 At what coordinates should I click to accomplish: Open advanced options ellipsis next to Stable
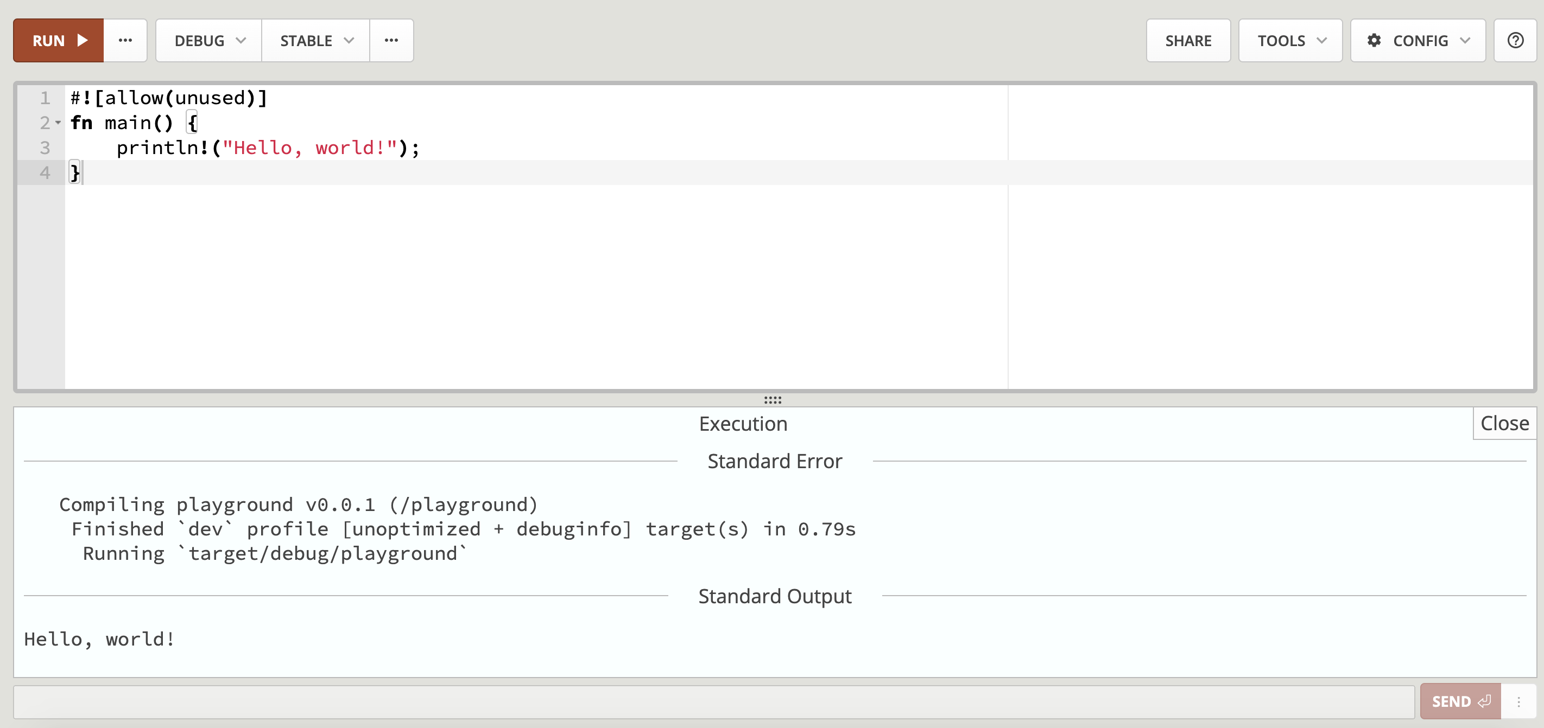[x=391, y=40]
